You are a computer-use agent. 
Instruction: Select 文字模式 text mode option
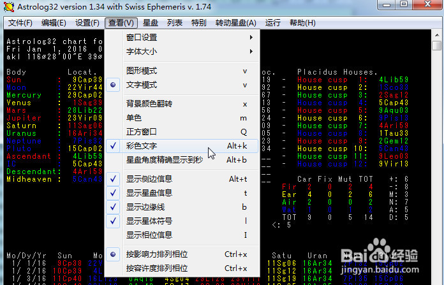click(x=182, y=85)
